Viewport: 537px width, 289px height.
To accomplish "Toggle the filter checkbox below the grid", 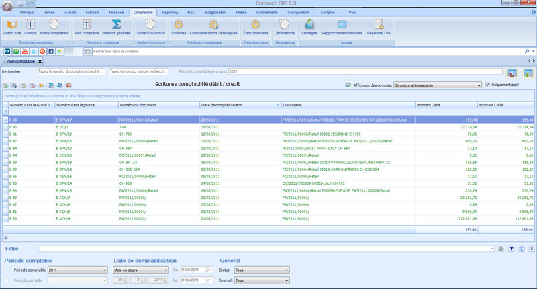I will point(6,237).
